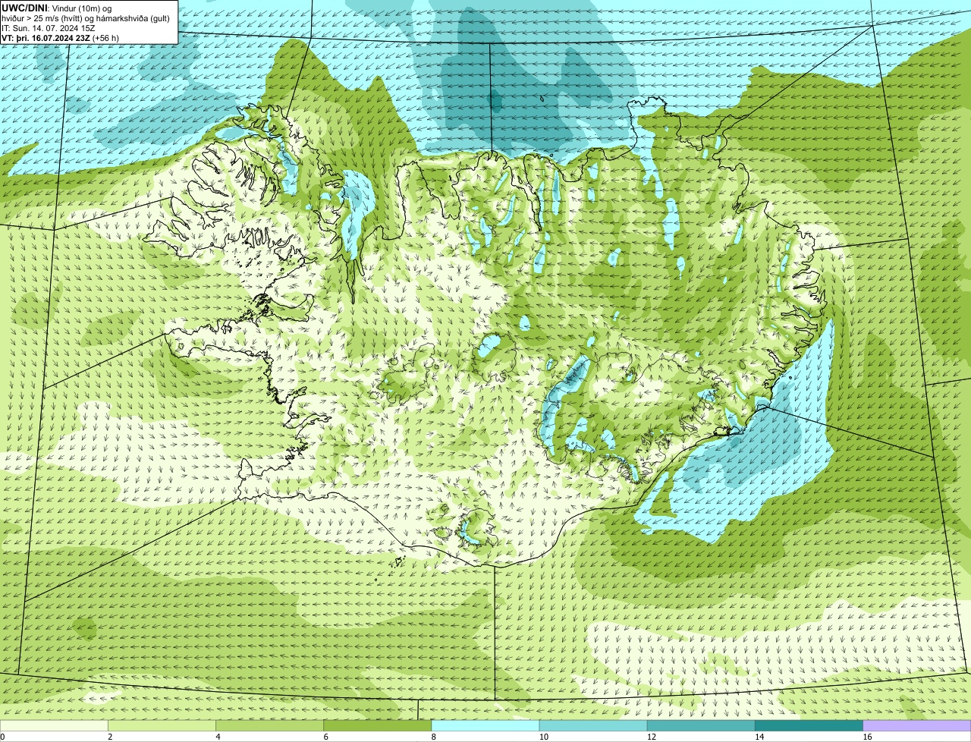This screenshot has height=742, width=971.
Task: Click the 'IT: Sun. 14. 07. 2024 15Z' line
Action: point(49,28)
